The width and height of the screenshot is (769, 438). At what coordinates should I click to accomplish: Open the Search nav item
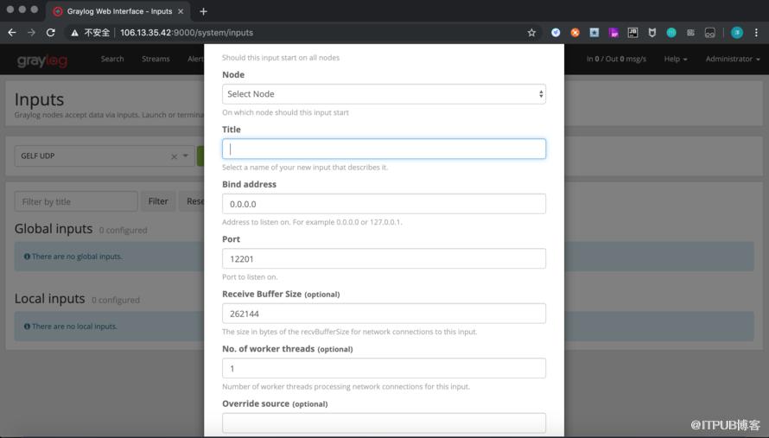point(112,59)
